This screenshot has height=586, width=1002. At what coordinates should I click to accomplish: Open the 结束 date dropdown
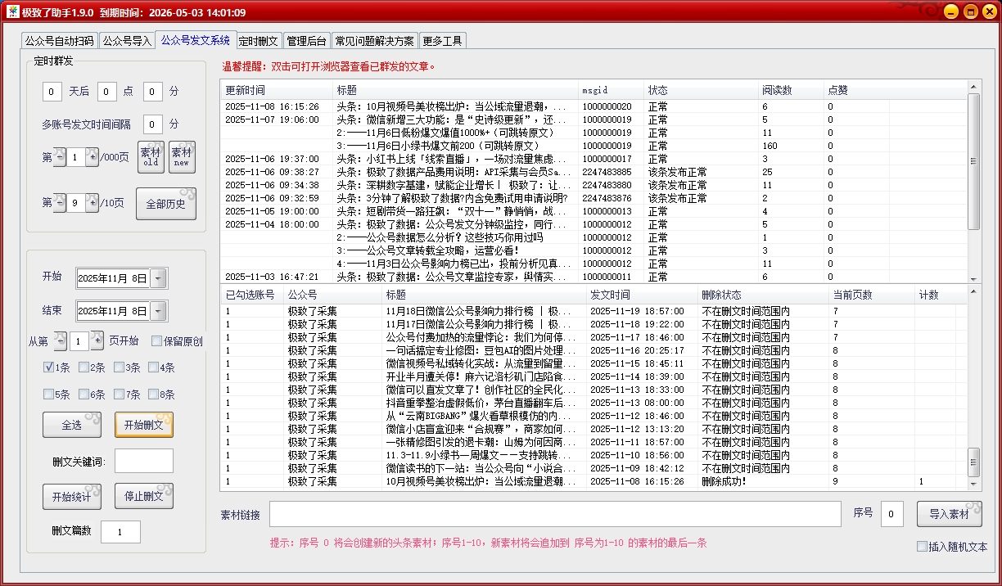159,311
